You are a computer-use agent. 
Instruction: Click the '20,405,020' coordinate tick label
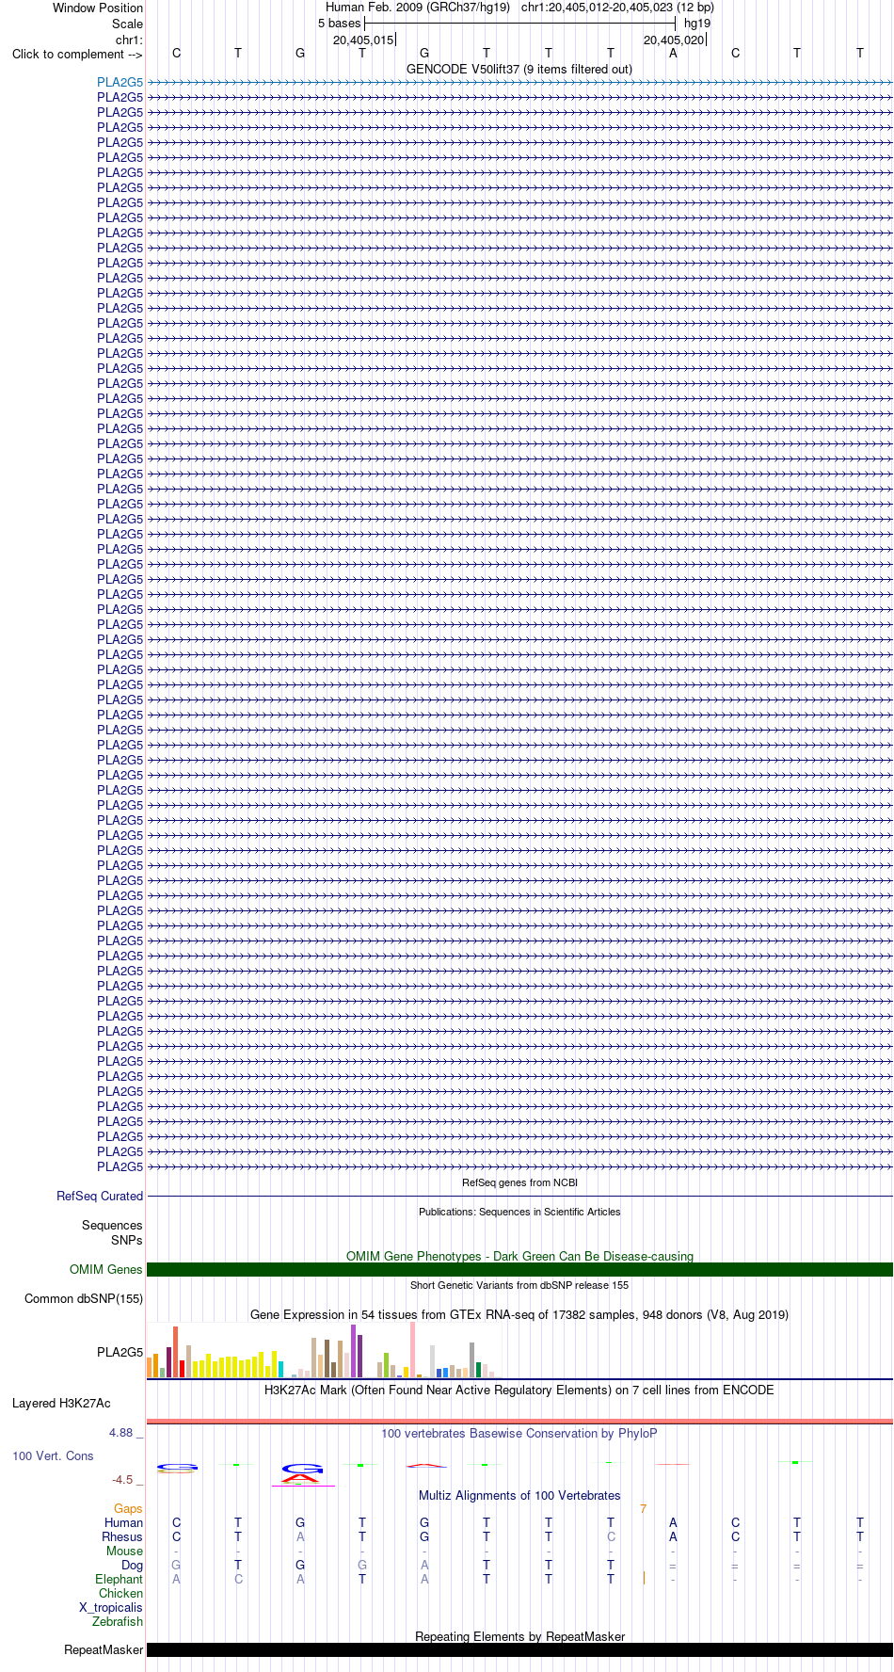click(x=674, y=40)
